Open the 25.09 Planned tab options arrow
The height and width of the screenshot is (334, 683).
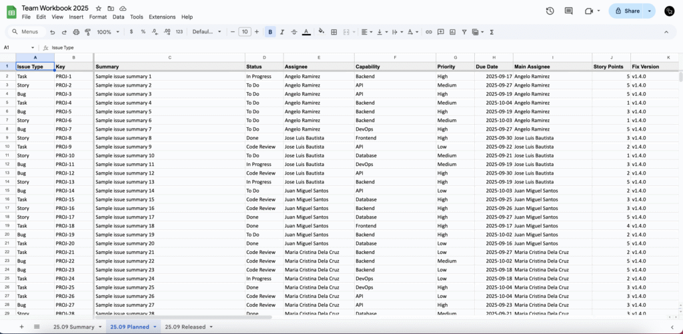(155, 327)
